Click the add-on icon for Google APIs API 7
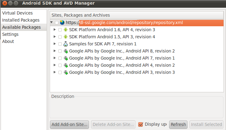The image size is (226, 130). coord(66,58)
